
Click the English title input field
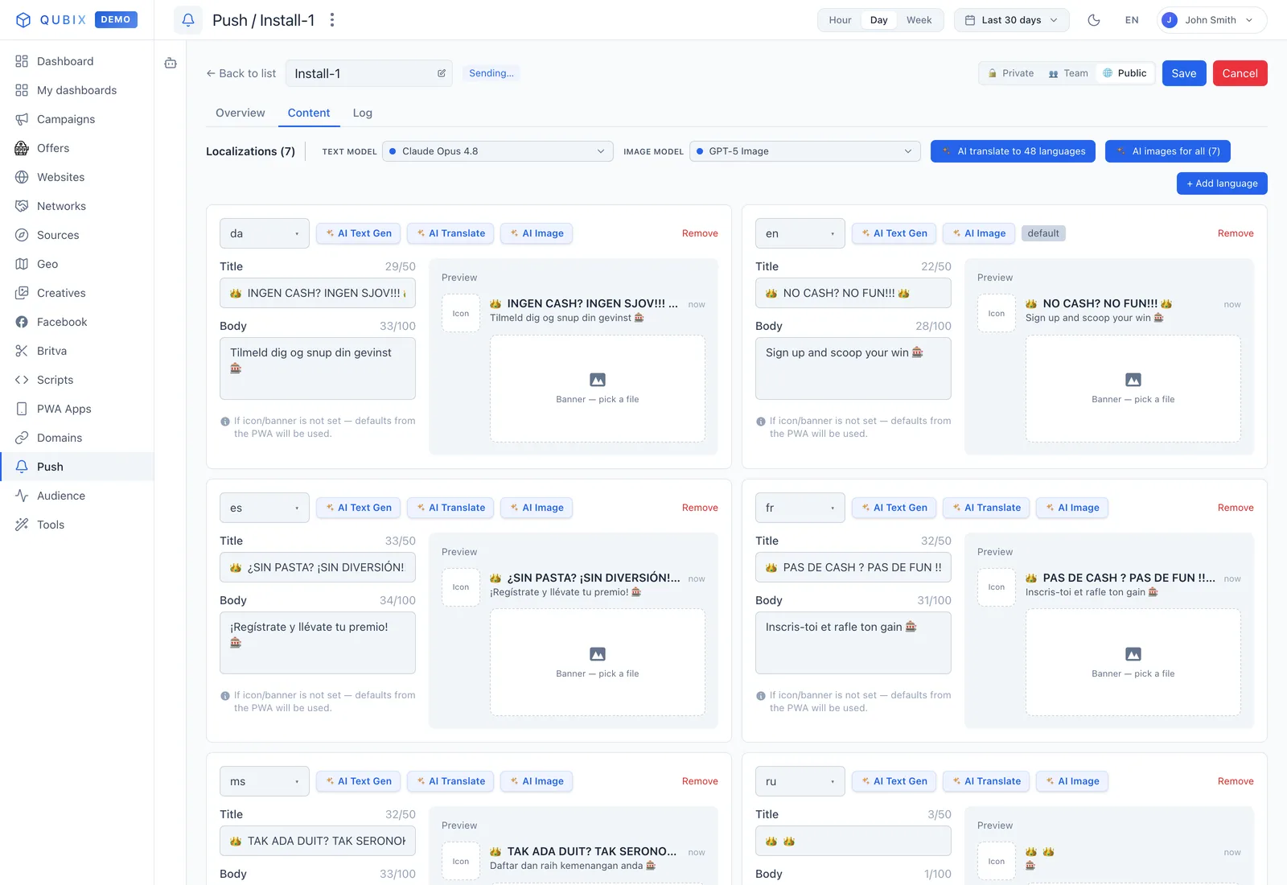click(x=853, y=293)
